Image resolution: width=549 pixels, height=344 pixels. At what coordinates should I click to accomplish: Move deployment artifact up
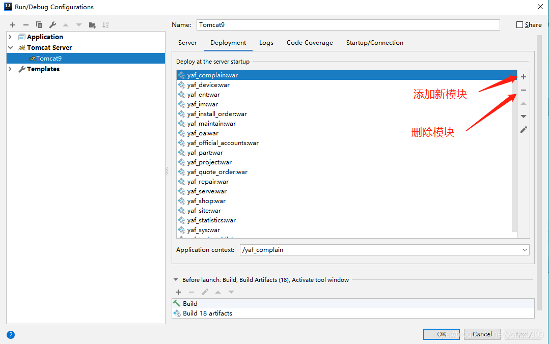pyautogui.click(x=524, y=103)
